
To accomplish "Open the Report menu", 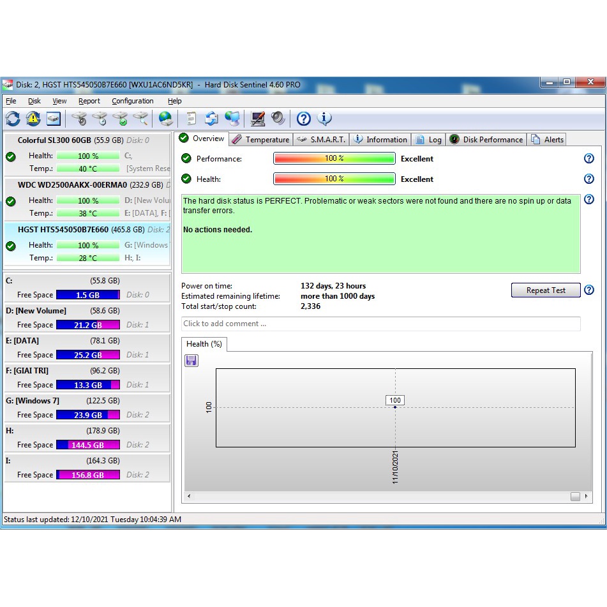I will tap(89, 101).
